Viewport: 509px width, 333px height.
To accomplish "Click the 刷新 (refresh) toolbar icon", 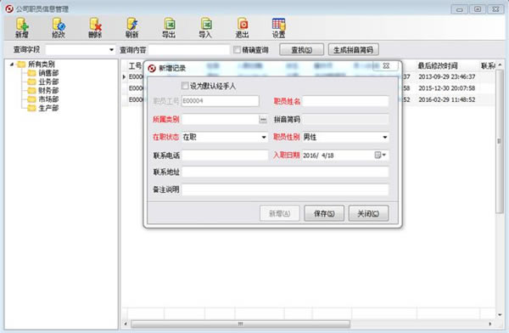I will click(x=131, y=28).
